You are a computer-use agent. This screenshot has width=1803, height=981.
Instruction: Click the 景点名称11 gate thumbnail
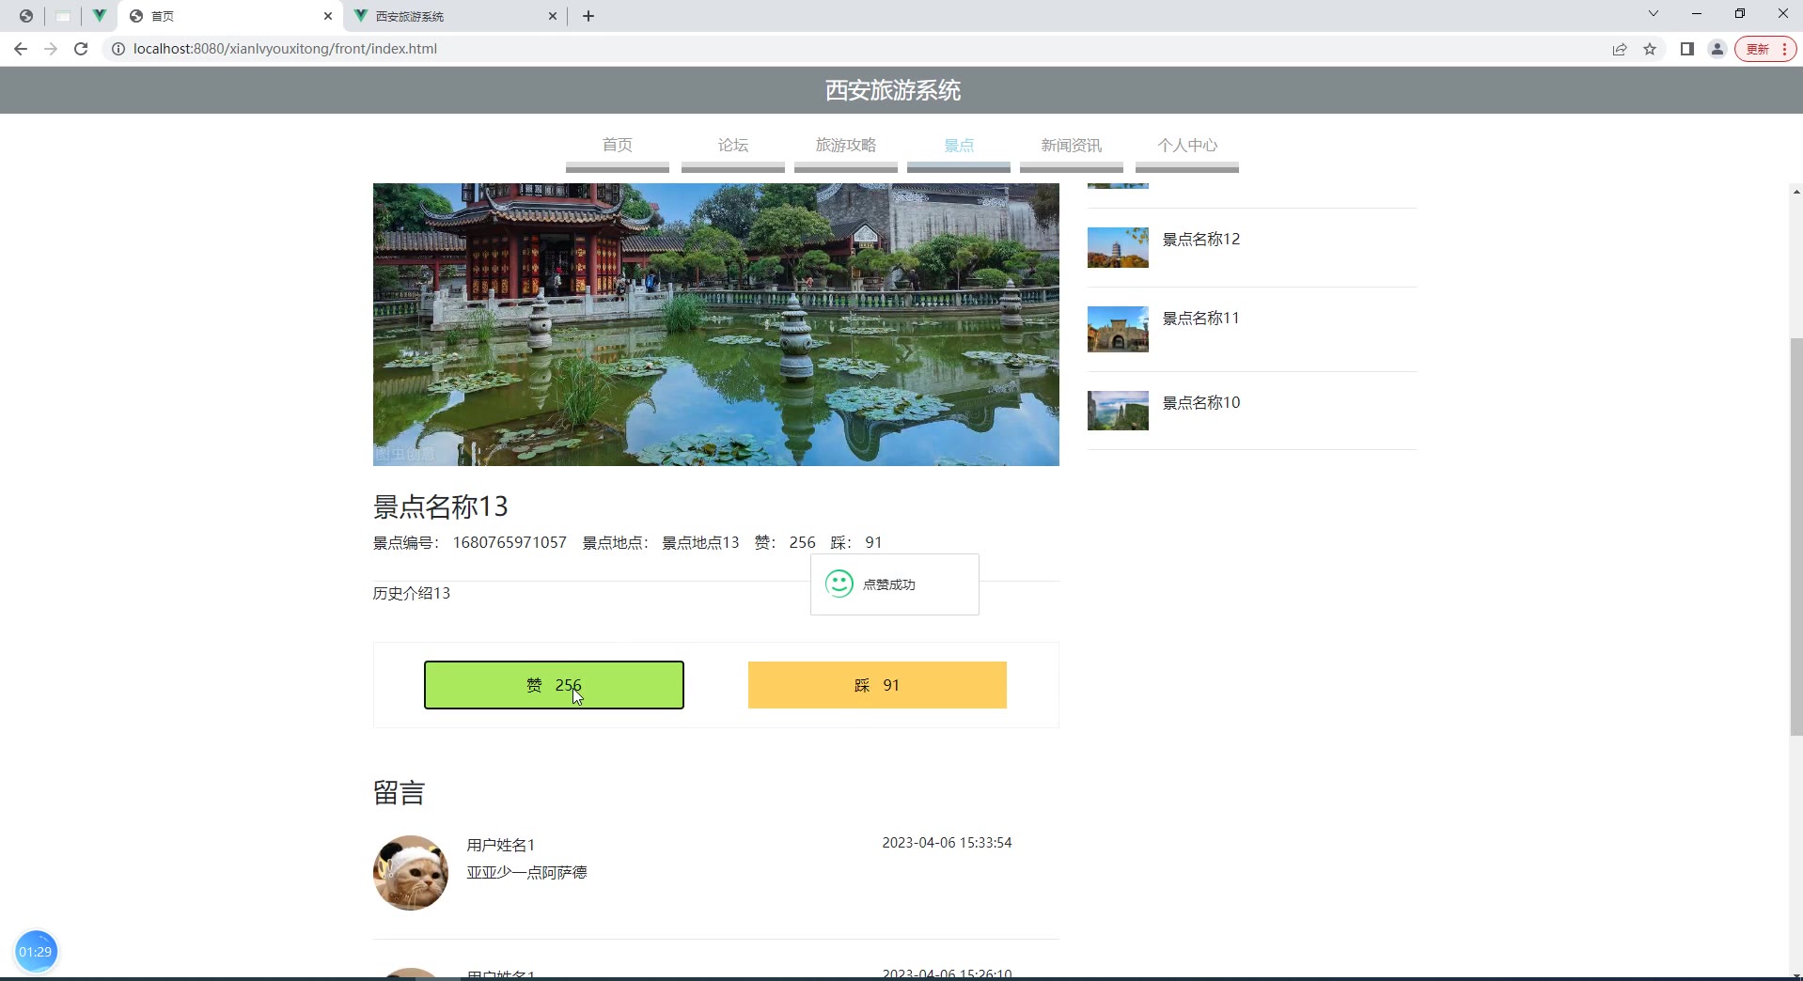pos(1118,329)
